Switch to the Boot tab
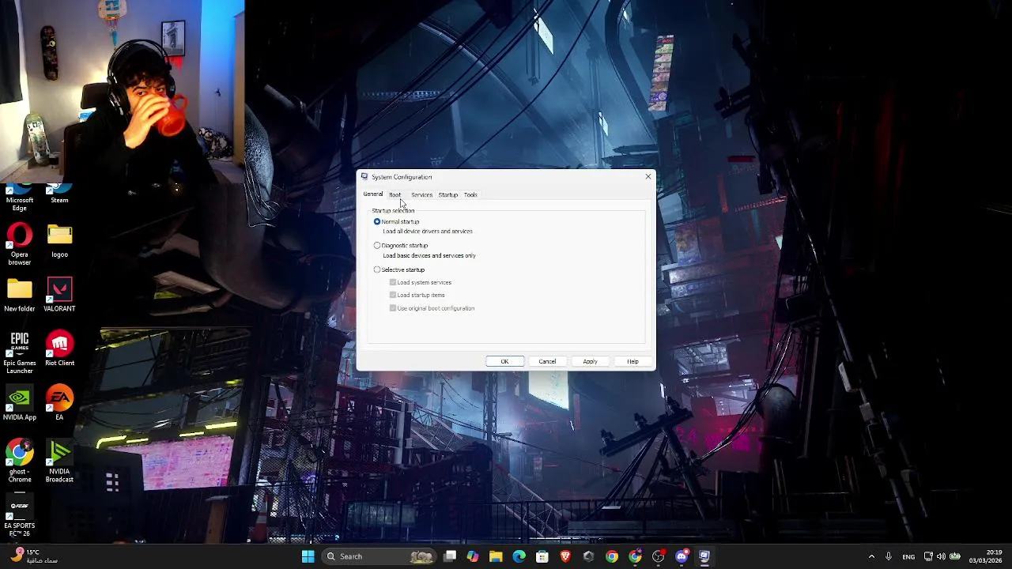 395,194
